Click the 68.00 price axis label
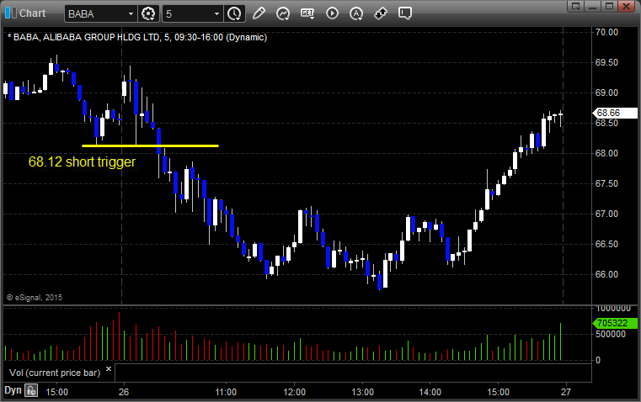Image resolution: width=641 pixels, height=402 pixels. [x=606, y=153]
